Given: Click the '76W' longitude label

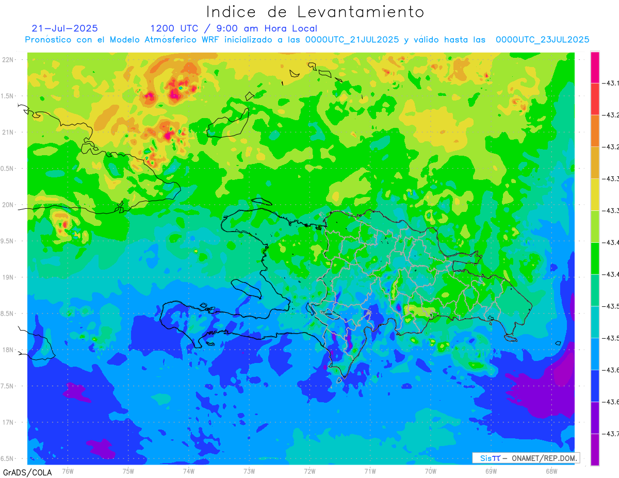Looking at the screenshot, I should point(68,471).
